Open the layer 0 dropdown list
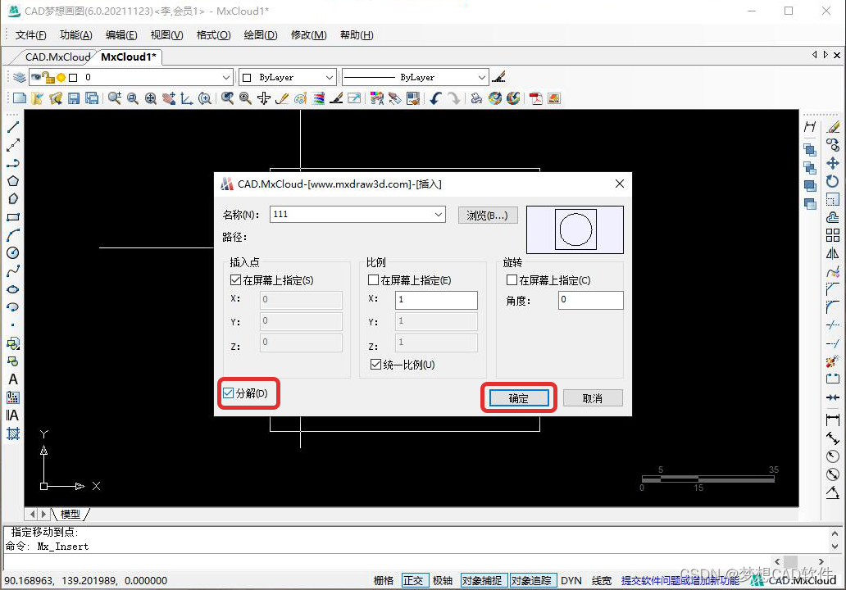The height and width of the screenshot is (590, 846). tap(226, 77)
